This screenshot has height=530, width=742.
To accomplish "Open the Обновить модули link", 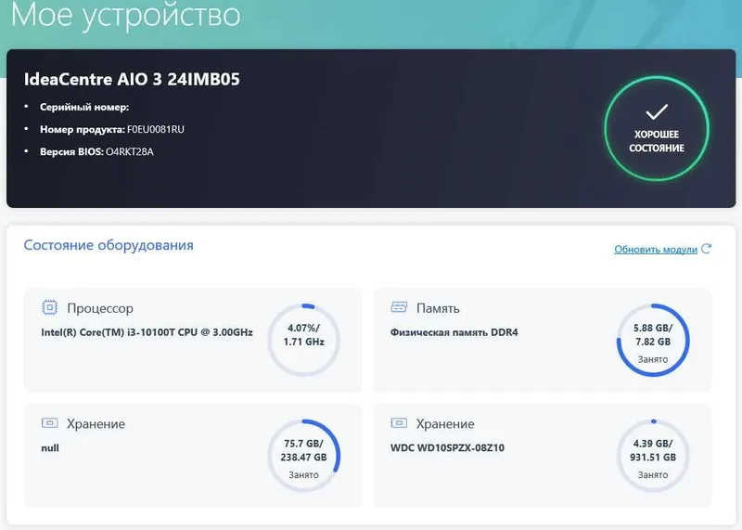I will [x=656, y=249].
